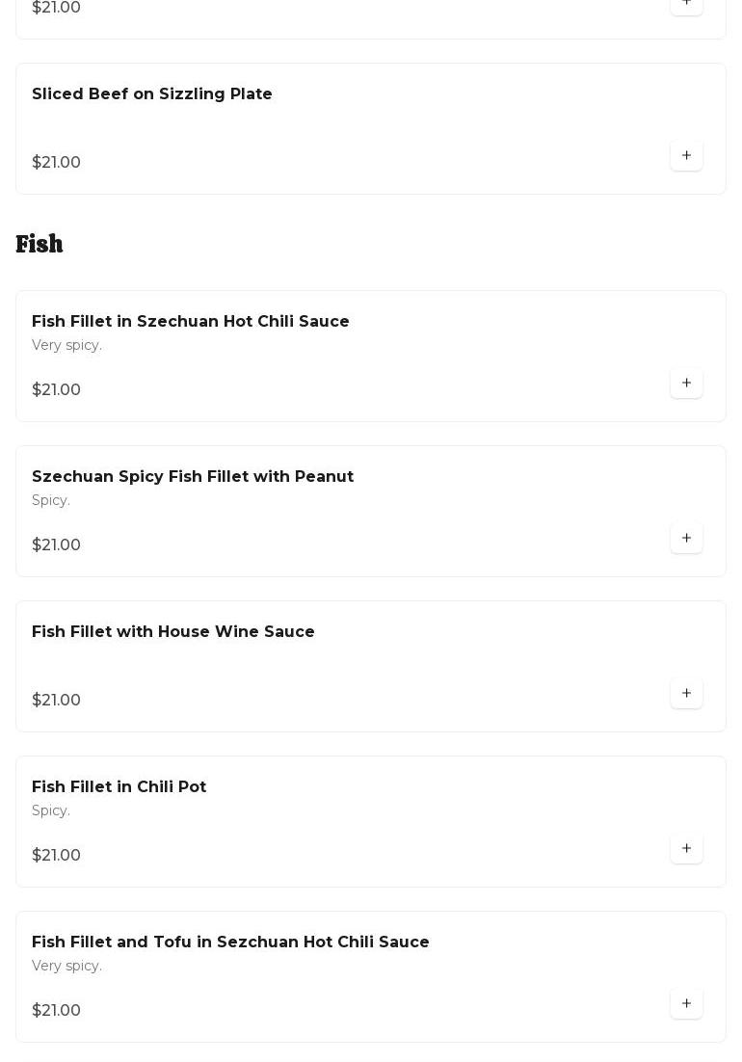
Task: Click plus icon on partially visible top item
Action: tap(686, 4)
